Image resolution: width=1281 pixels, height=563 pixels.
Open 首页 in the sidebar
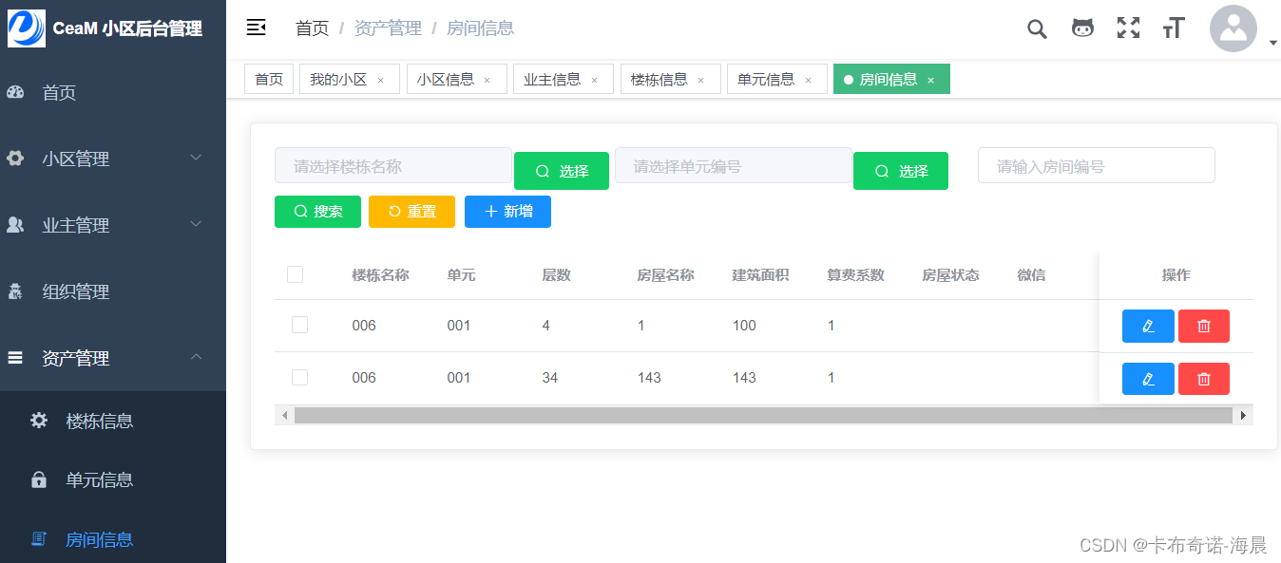[113, 93]
